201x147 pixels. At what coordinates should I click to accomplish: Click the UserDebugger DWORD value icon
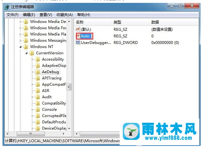tap(78, 42)
